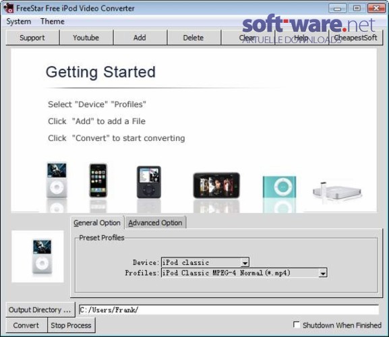Click the Output Directory button

40,310
